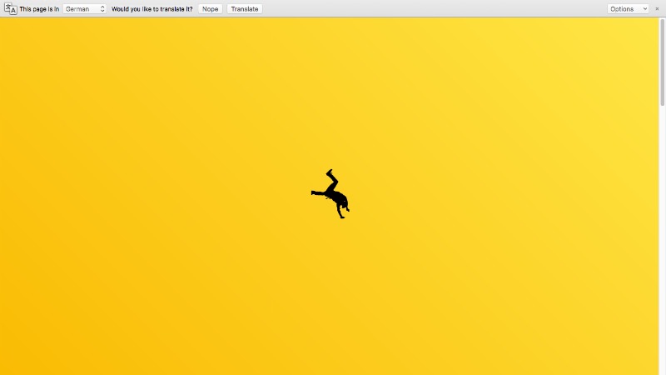Click the translate icon in the translation bar
The image size is (666, 375).
pyautogui.click(x=11, y=8)
